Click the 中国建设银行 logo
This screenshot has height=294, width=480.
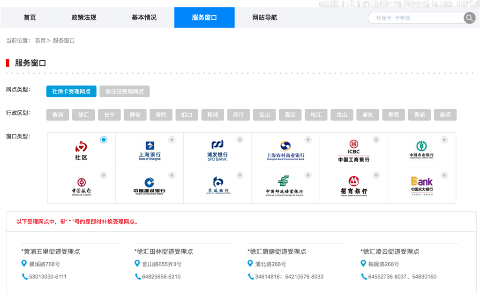click(x=150, y=186)
